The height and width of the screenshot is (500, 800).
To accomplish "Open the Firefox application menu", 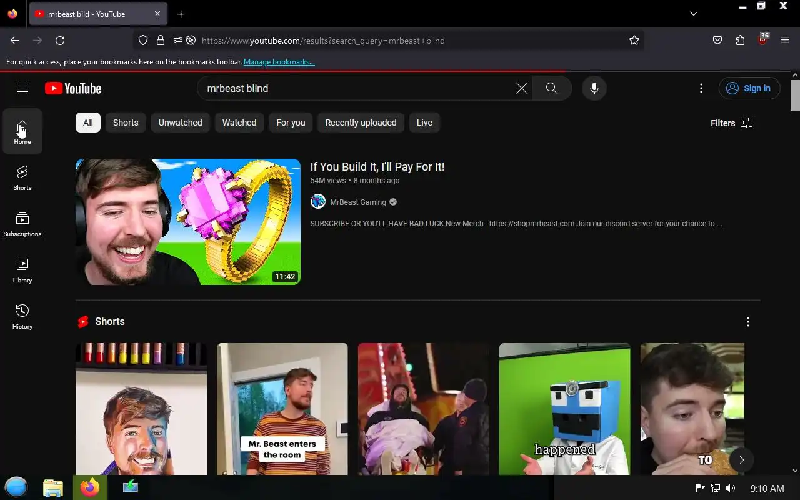I will [x=785, y=41].
